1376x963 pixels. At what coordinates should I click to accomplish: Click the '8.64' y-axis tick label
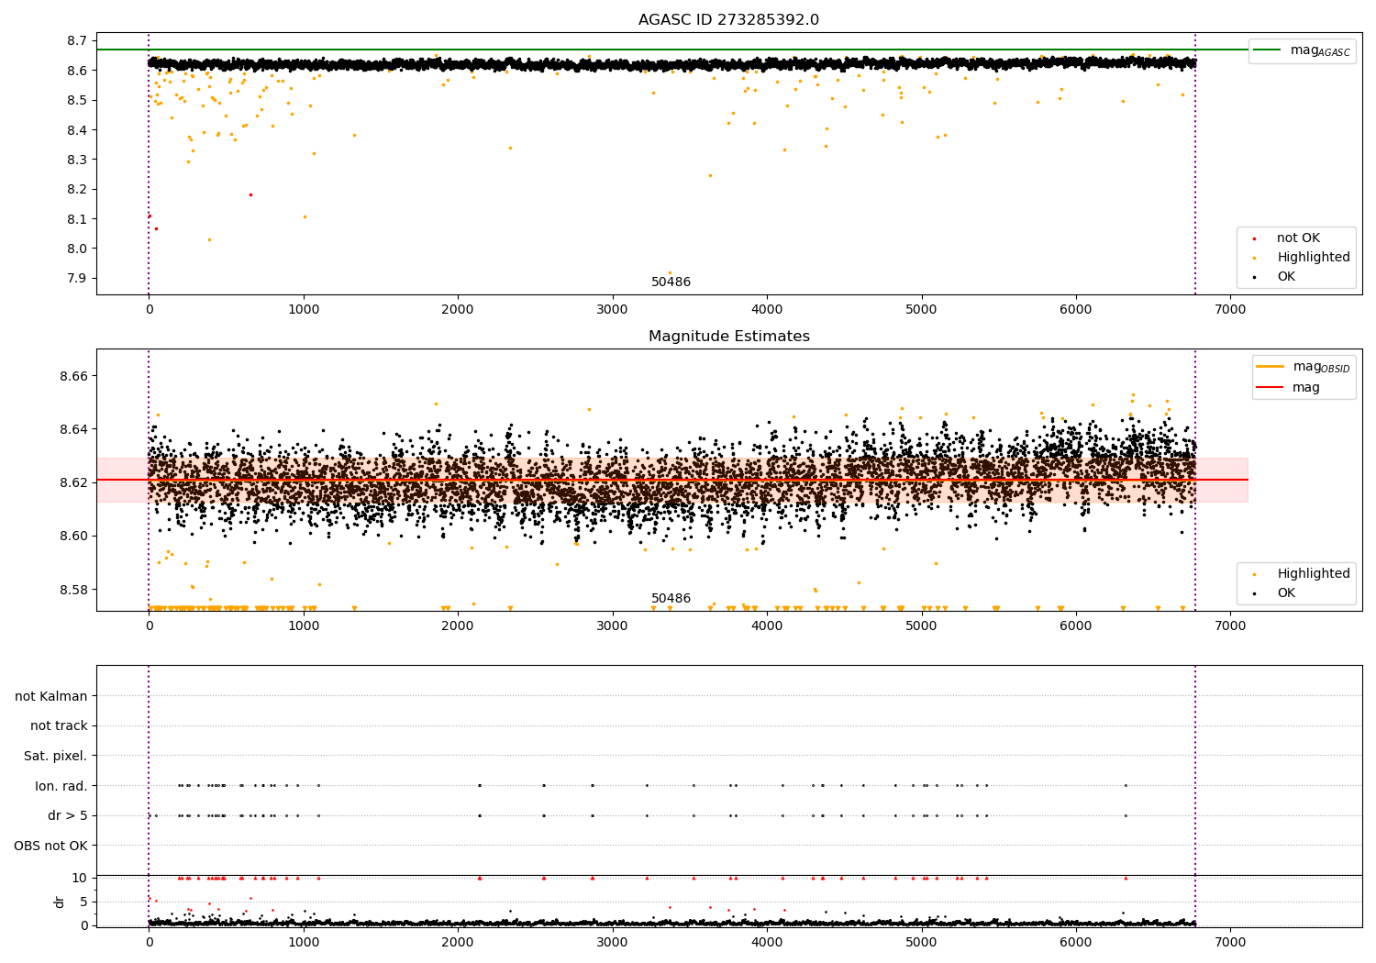[x=73, y=430]
